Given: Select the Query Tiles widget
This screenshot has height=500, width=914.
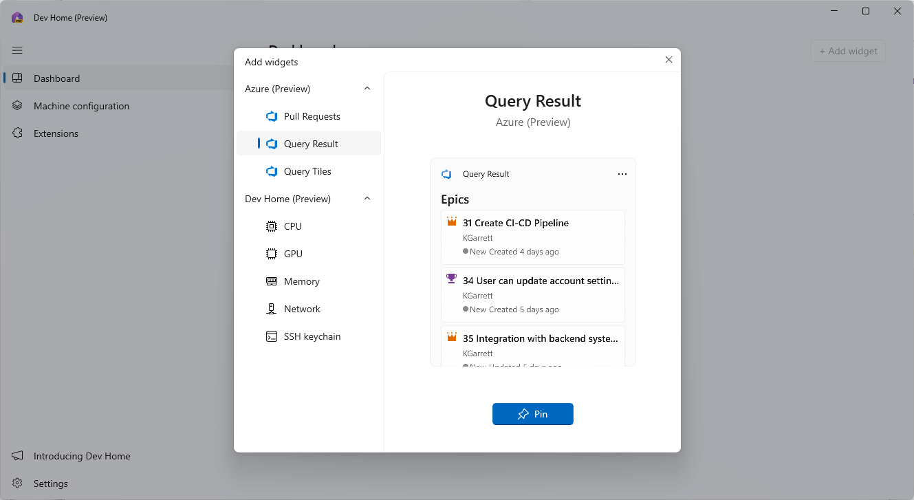Looking at the screenshot, I should point(309,171).
